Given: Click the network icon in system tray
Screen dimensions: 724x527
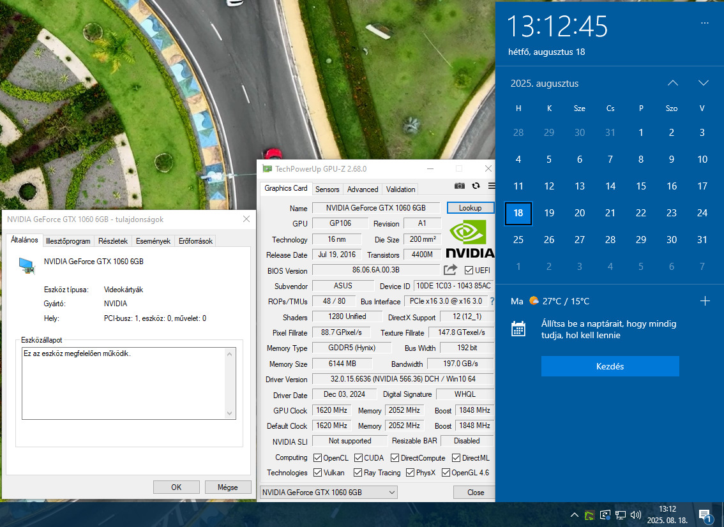Looking at the screenshot, I should (x=620, y=515).
